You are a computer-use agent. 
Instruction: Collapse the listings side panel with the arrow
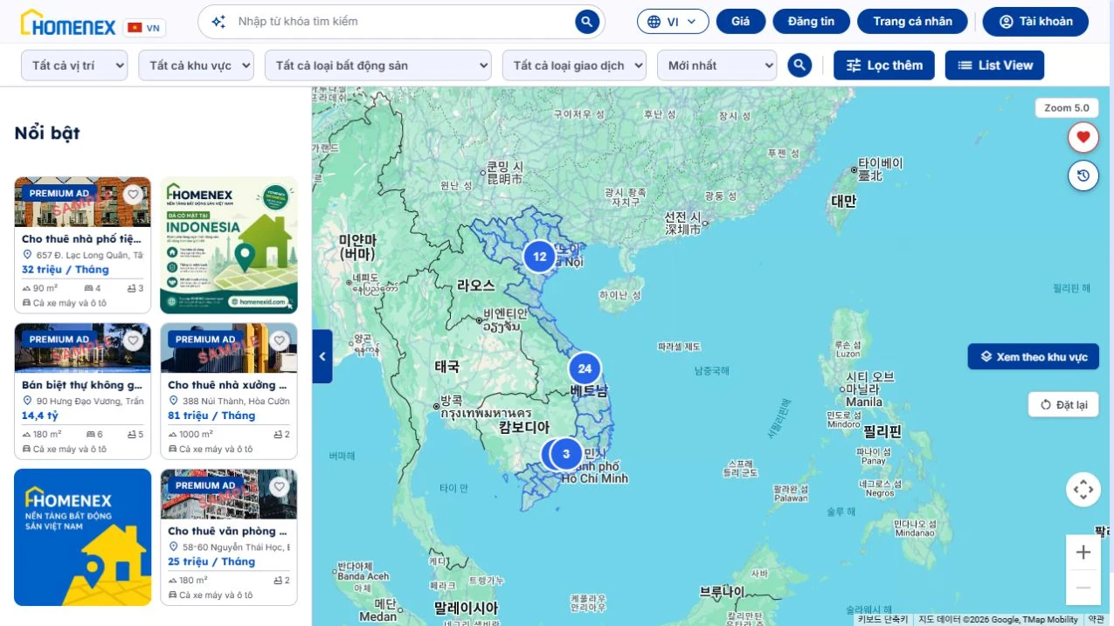point(322,356)
